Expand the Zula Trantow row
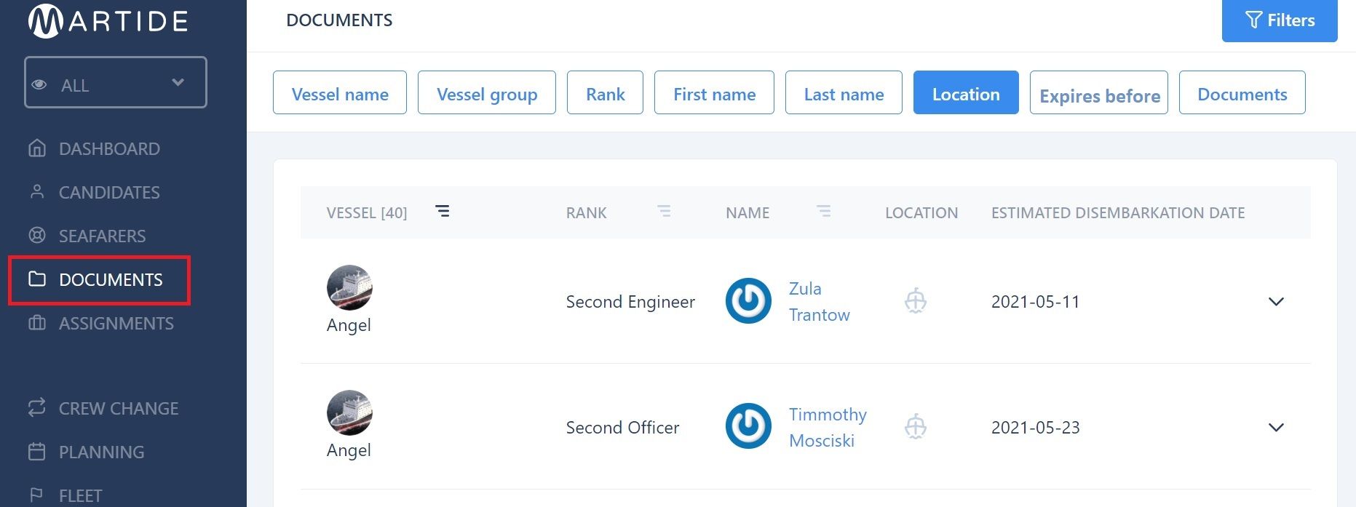 click(1276, 301)
